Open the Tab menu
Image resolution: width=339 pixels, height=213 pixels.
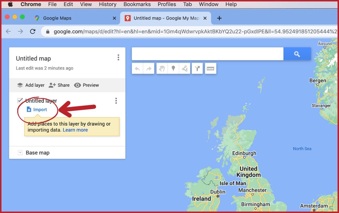click(187, 4)
